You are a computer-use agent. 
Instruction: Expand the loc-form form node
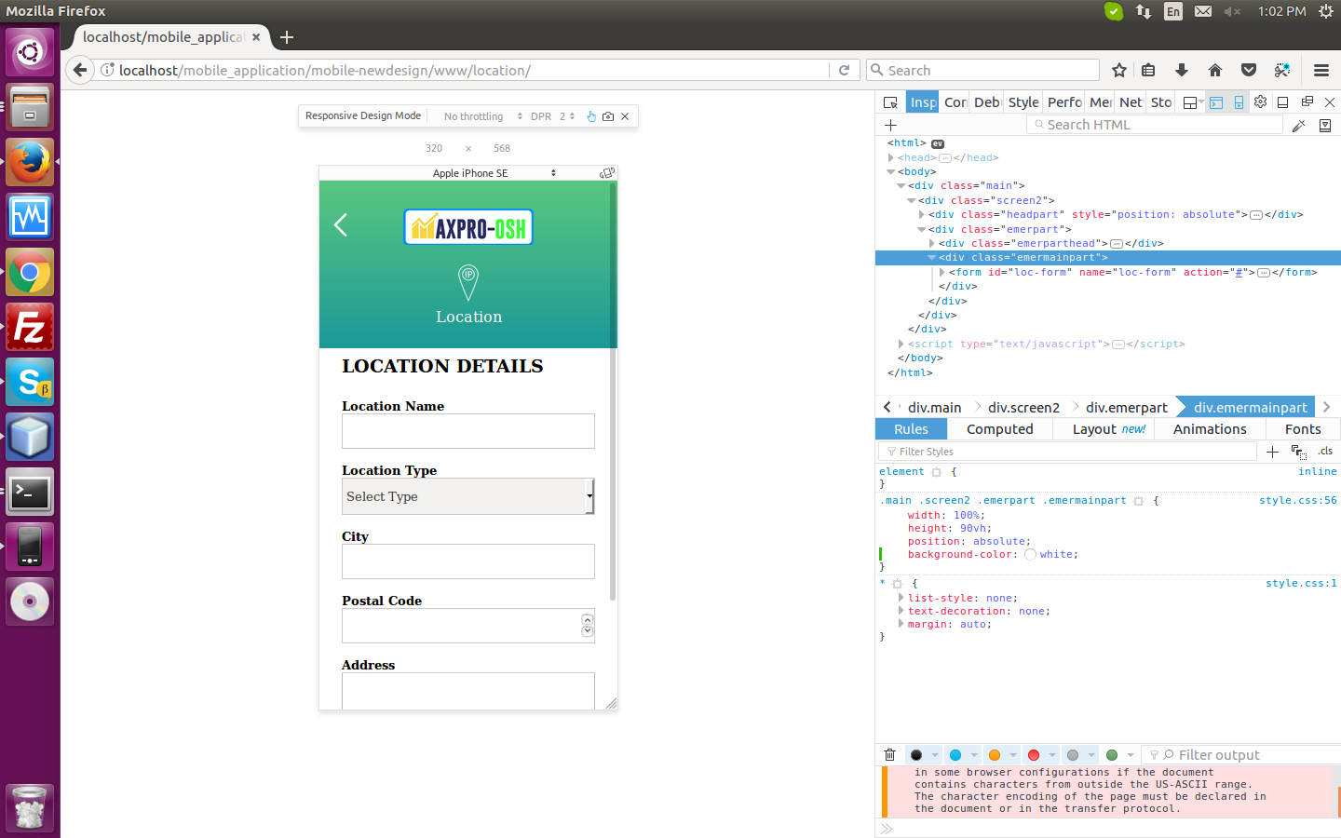coord(942,273)
